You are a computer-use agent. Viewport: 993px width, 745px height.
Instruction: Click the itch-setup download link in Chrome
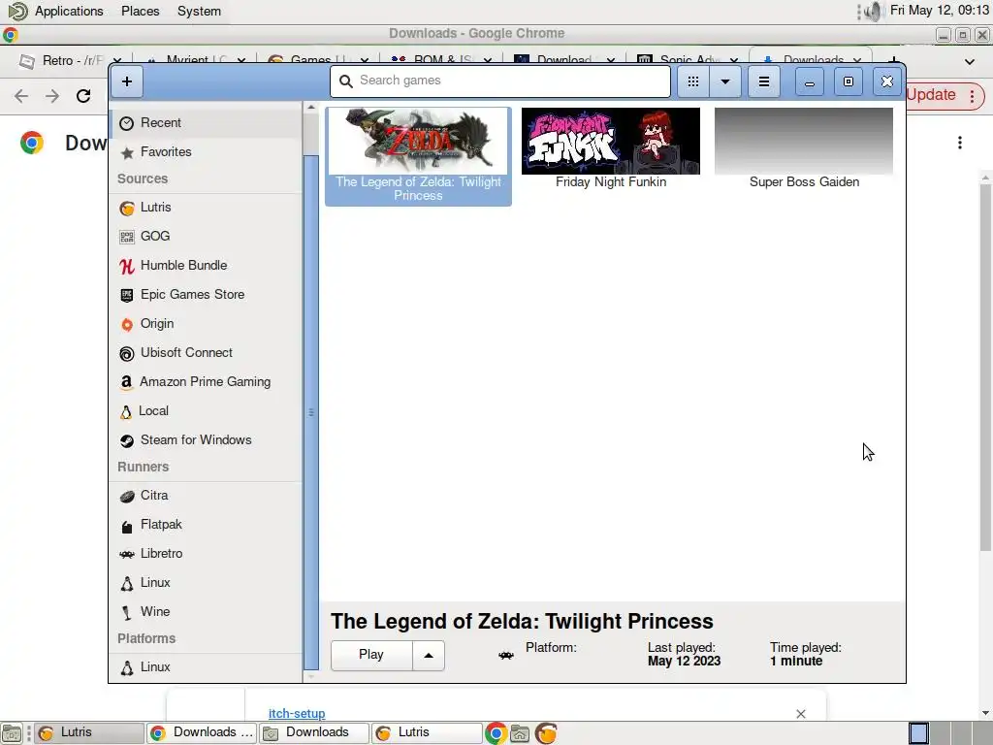(x=297, y=713)
